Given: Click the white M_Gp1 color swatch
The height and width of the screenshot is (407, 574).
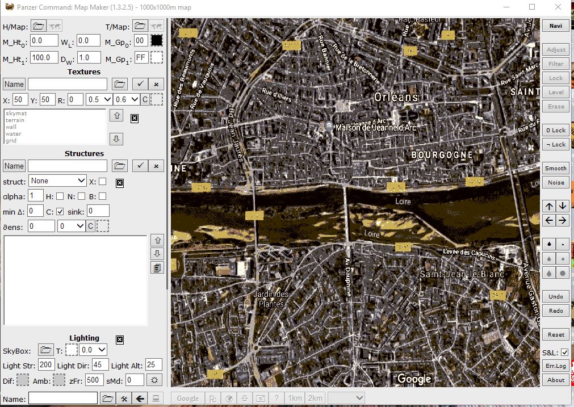Looking at the screenshot, I should 157,57.
